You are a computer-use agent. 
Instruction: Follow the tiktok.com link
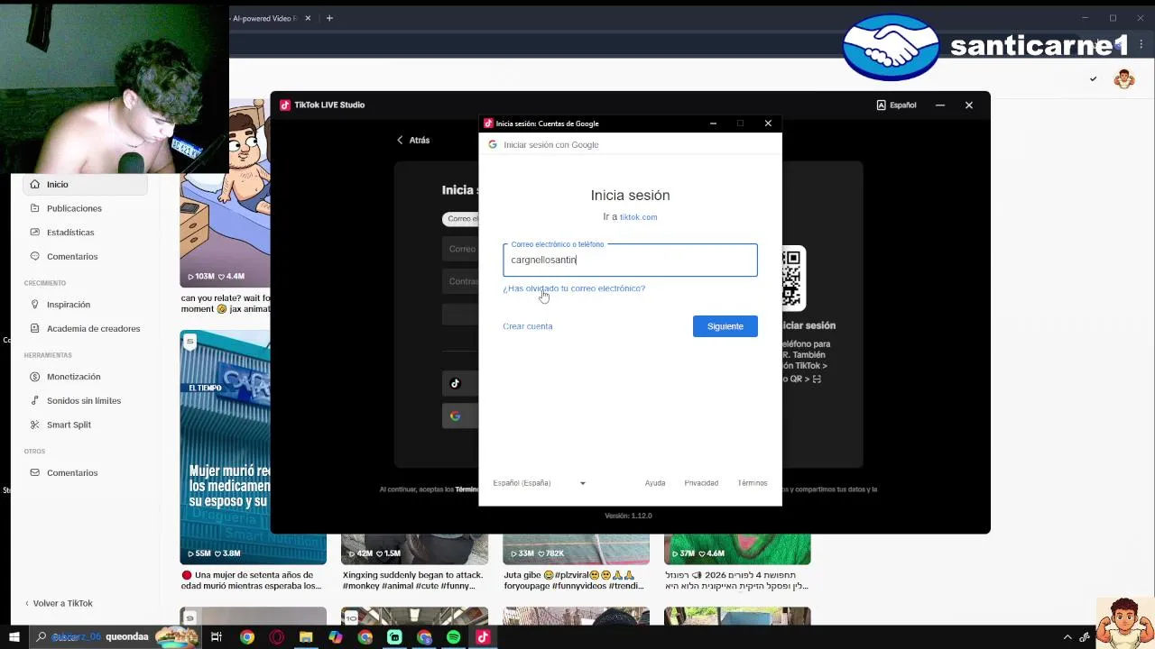pyautogui.click(x=638, y=217)
